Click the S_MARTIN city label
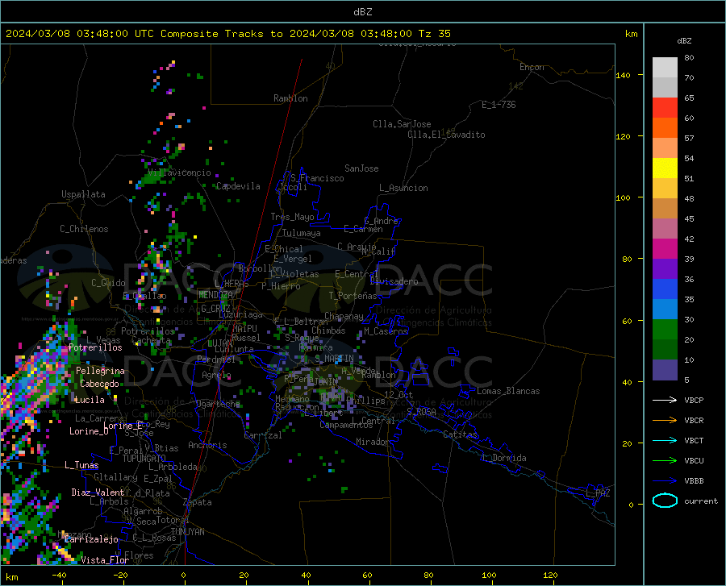Viewport: 726px width, 586px height. pos(334,359)
